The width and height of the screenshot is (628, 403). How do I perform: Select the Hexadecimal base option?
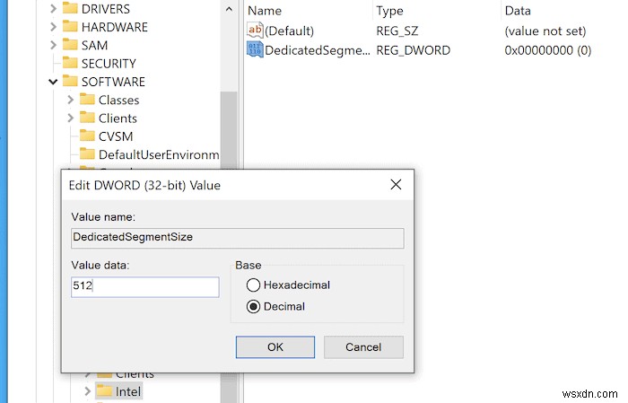(253, 285)
